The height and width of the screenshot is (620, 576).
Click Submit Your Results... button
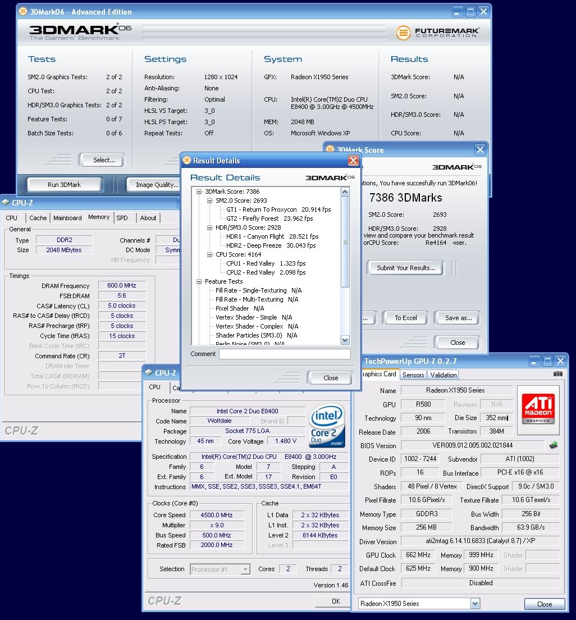pos(405,268)
